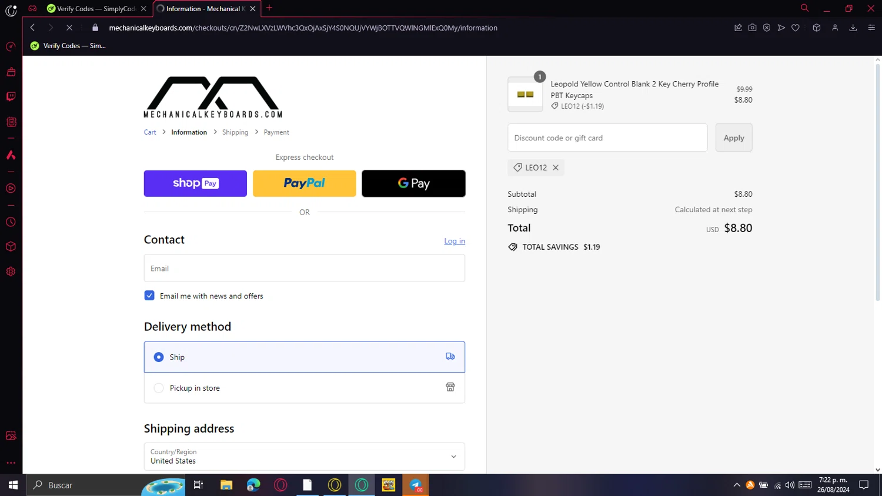Viewport: 882px width, 496px height.
Task: Pay with Shop Pay express button
Action: coord(195,183)
